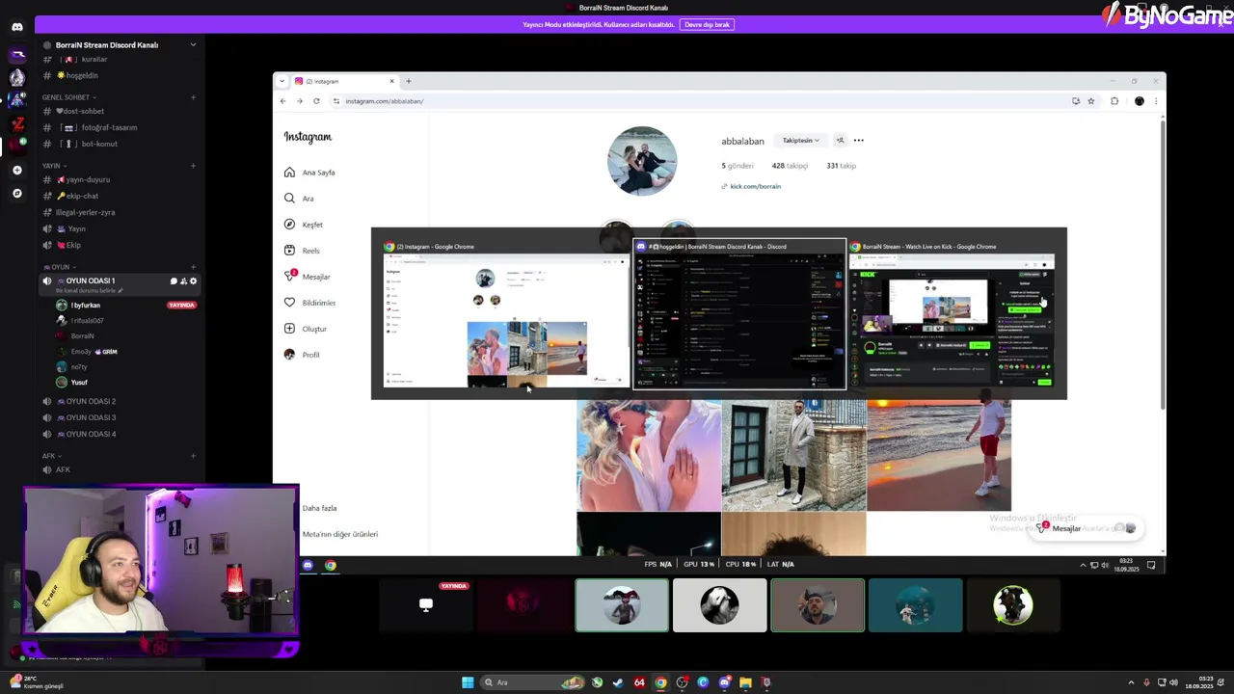The height and width of the screenshot is (694, 1234).
Task: Open chat for OYUN ODASI 1 voice channel
Action: pyautogui.click(x=174, y=281)
